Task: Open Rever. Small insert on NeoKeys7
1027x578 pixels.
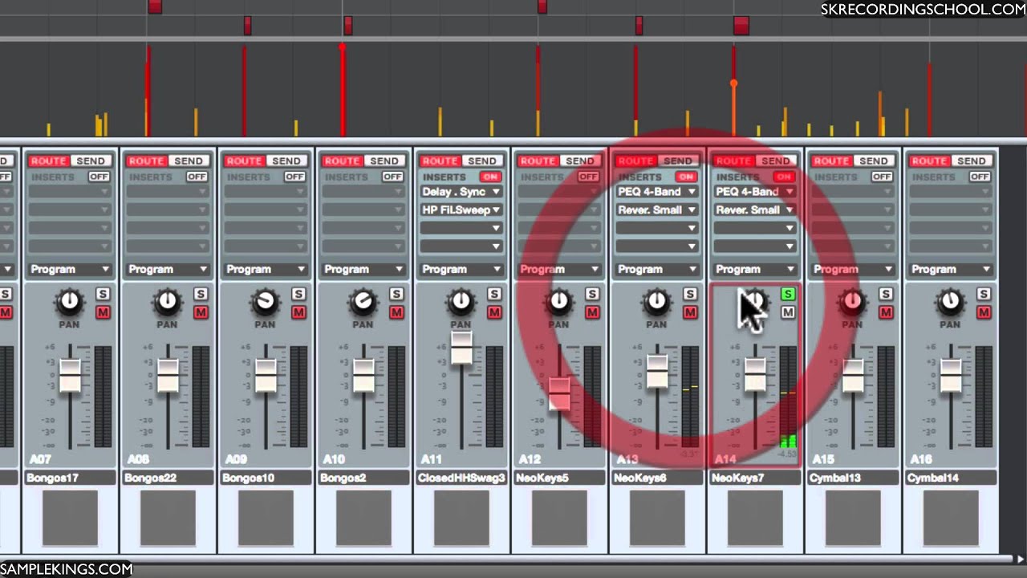Action: (754, 210)
